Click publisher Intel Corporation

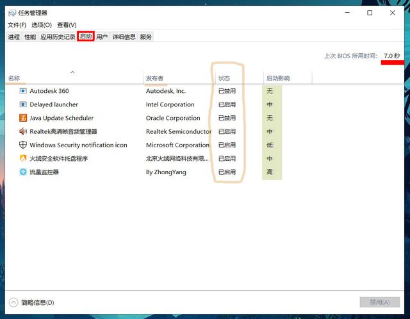[170, 104]
